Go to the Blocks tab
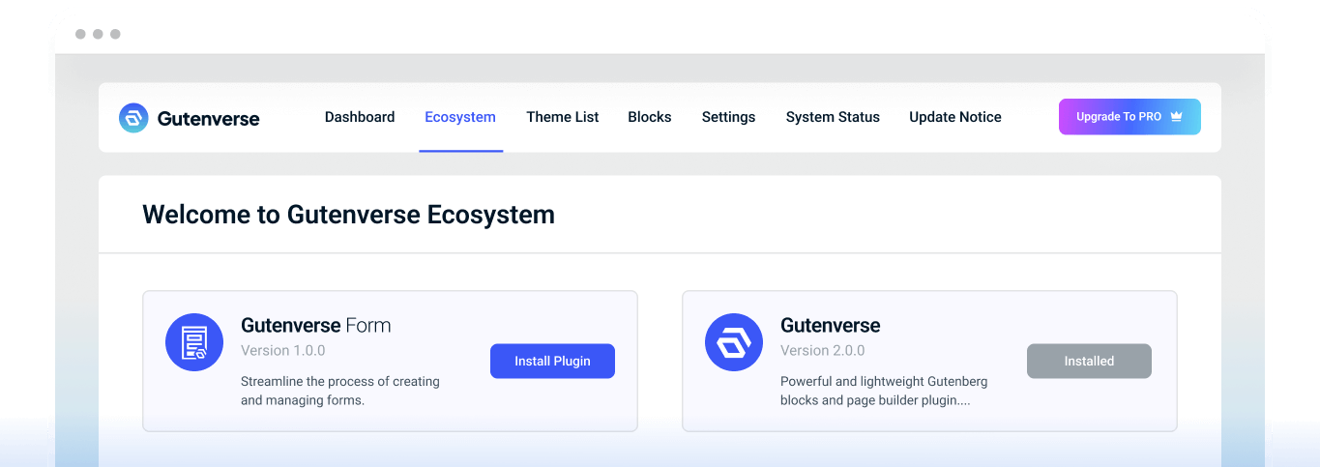Viewport: 1320px width, 467px height. point(650,117)
